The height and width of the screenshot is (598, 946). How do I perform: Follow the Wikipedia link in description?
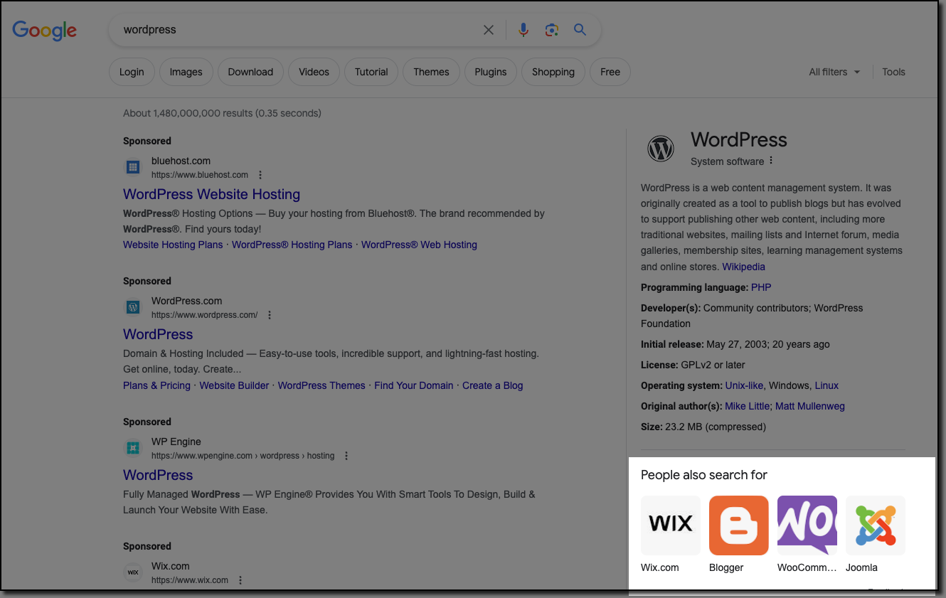point(743,267)
